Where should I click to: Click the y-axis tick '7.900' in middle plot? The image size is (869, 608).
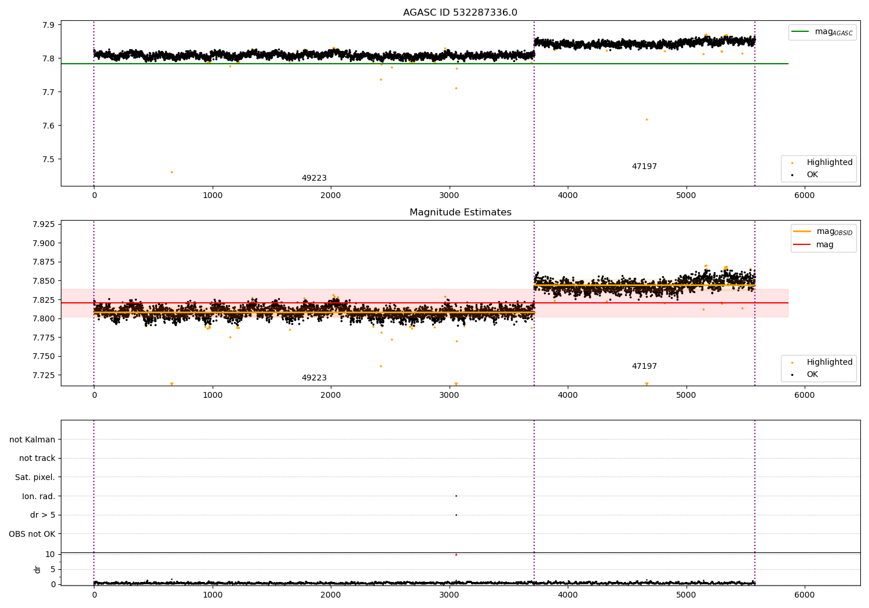[x=43, y=243]
